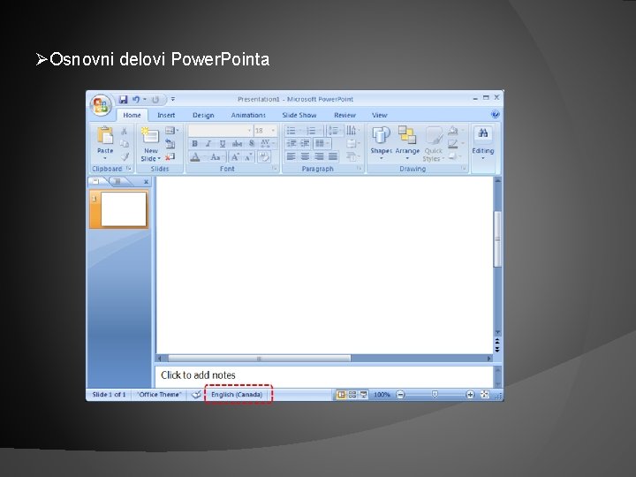This screenshot has height=477, width=636.
Task: Click the zoom slider handle in status bar
Action: click(x=435, y=394)
